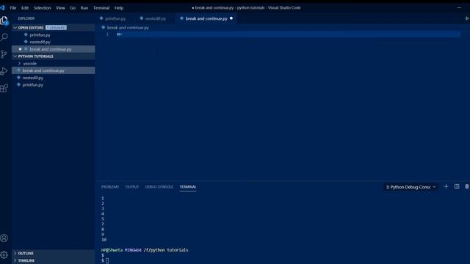Collapse the Open Editors section
This screenshot has height=264, width=470.
click(15, 28)
